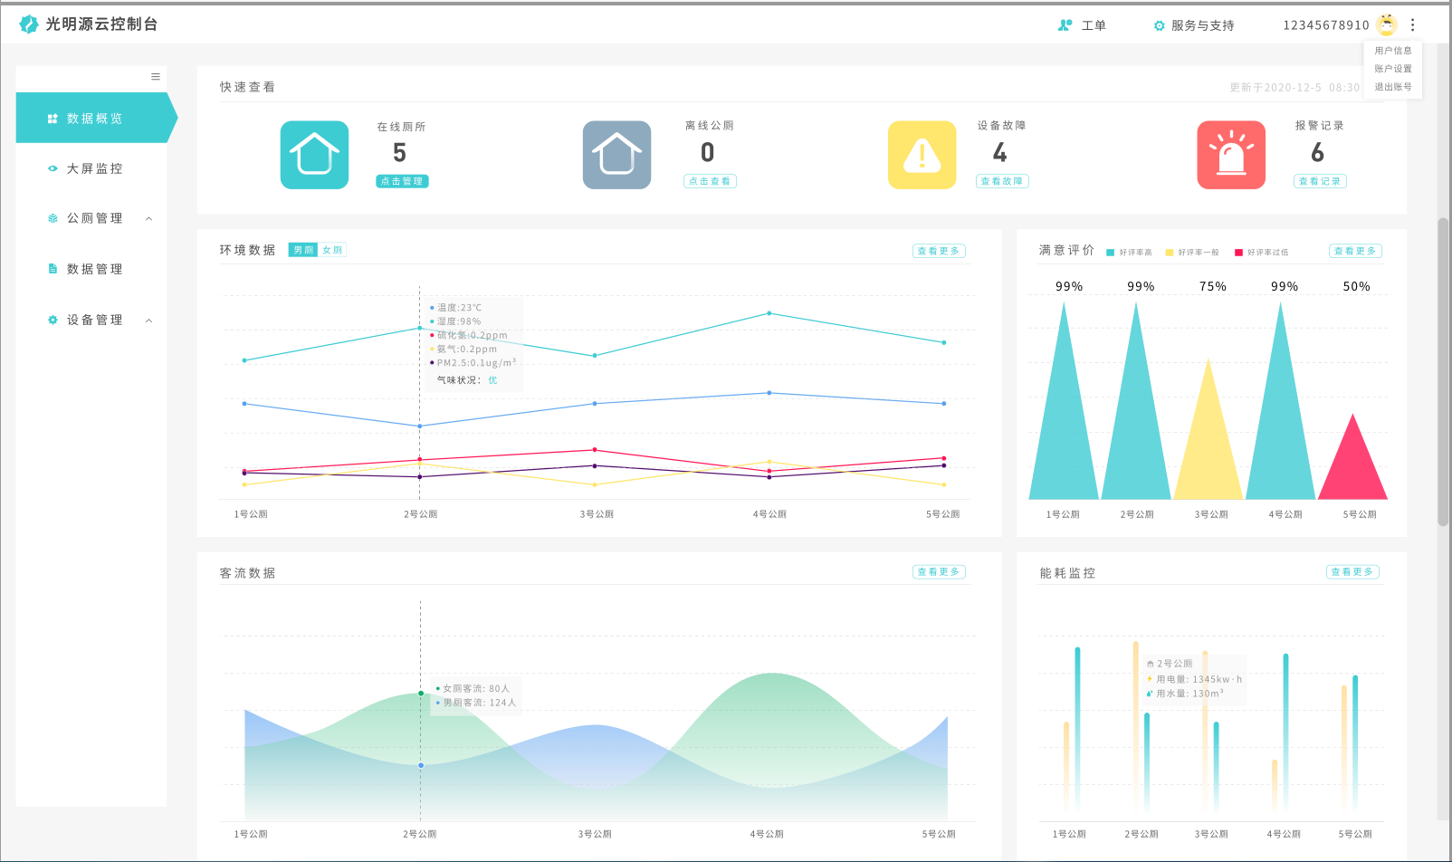The image size is (1452, 862).
Task: Click the 点击查看 button for offline toilets
Action: point(710,181)
